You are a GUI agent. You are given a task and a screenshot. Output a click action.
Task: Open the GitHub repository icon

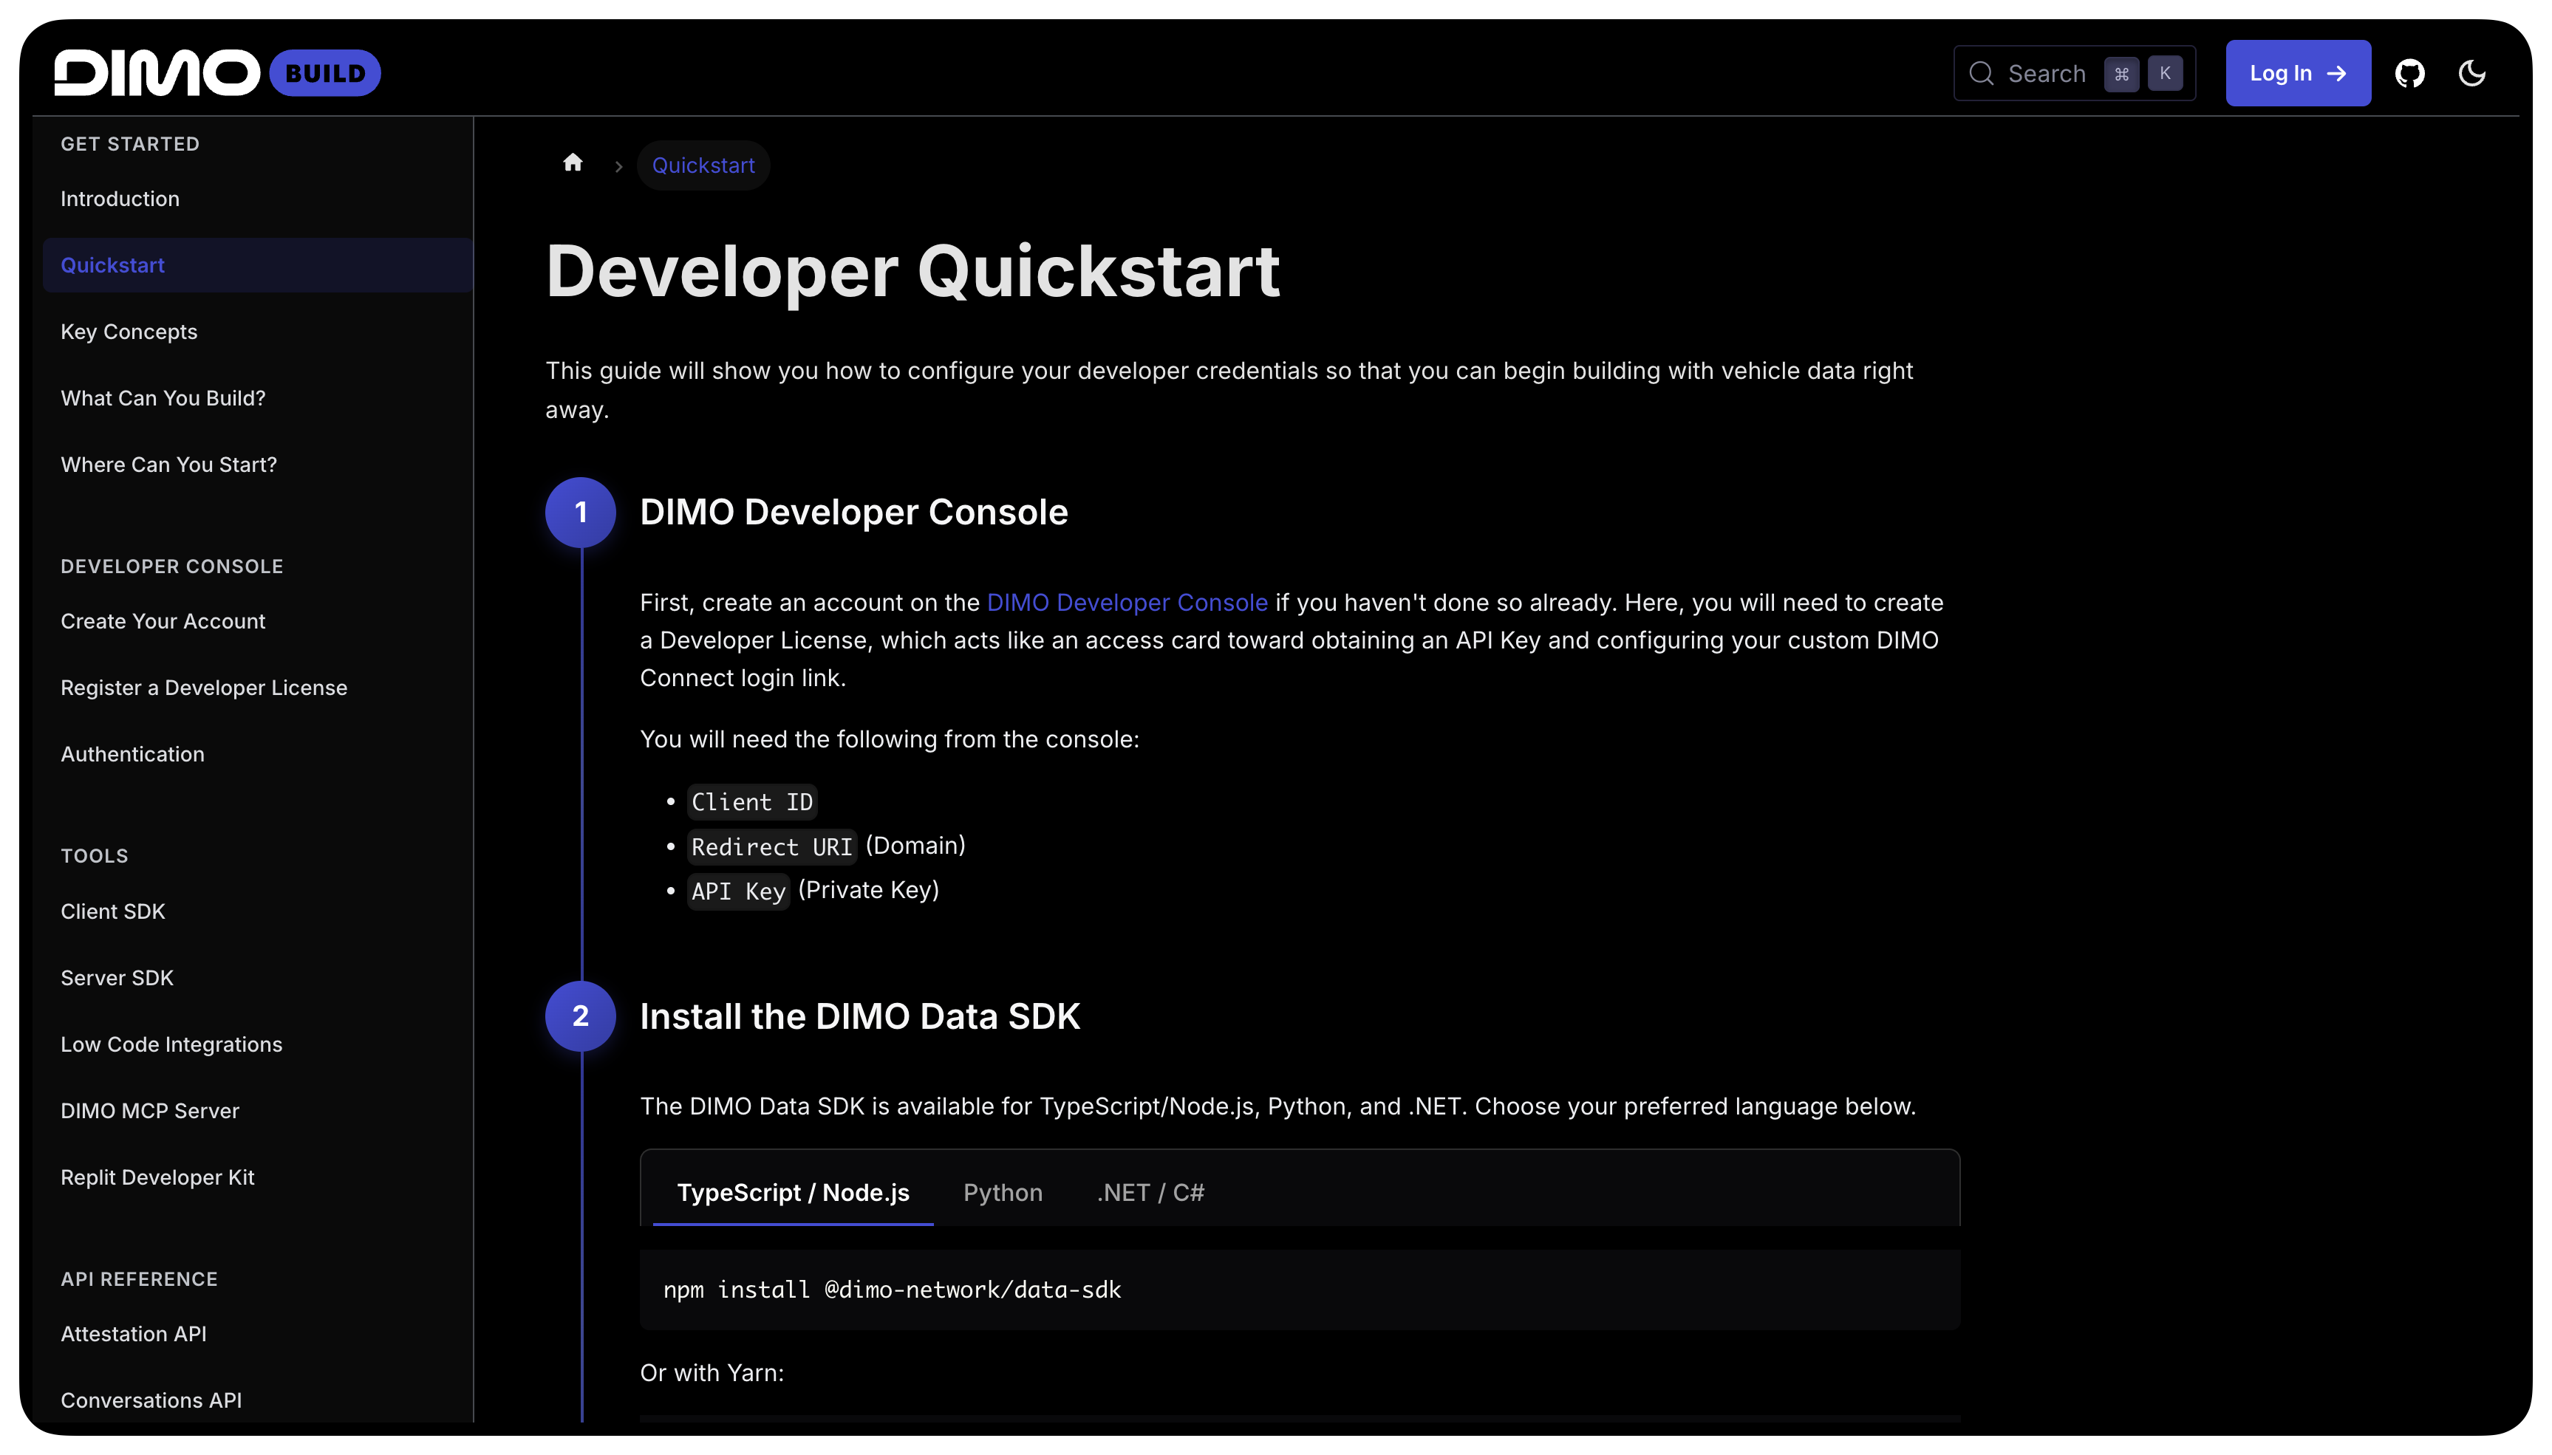tap(2409, 73)
